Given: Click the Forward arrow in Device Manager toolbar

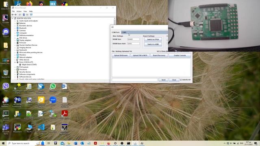Looking at the screenshot, I should (15, 15).
